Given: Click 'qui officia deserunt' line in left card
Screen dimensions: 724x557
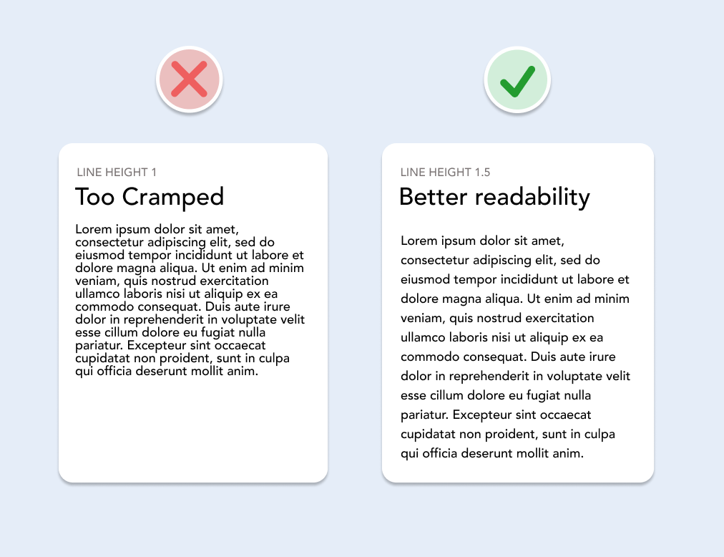Looking at the screenshot, I should pyautogui.click(x=167, y=371).
